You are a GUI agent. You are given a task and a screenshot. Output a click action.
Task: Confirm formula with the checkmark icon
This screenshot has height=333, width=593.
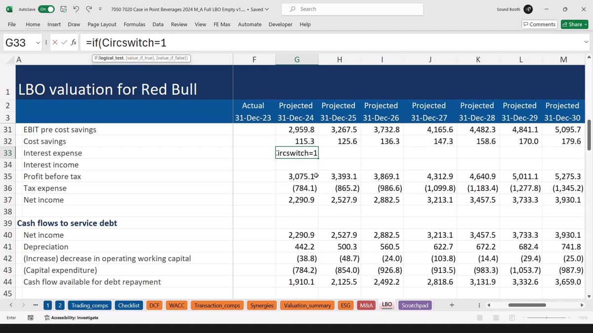coord(64,42)
